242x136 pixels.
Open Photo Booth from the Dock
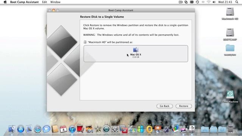click(x=81, y=129)
